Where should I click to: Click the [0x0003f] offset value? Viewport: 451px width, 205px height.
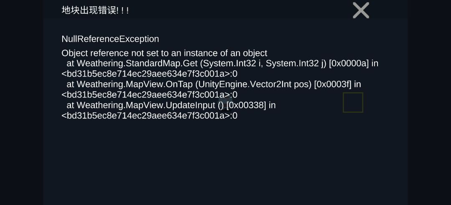point(333,84)
